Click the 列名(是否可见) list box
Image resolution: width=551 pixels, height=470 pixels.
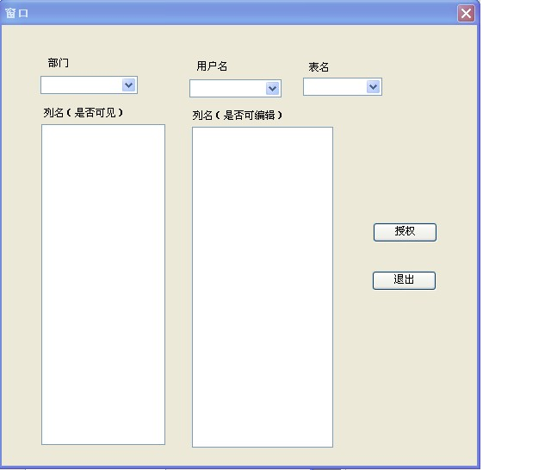coord(103,285)
